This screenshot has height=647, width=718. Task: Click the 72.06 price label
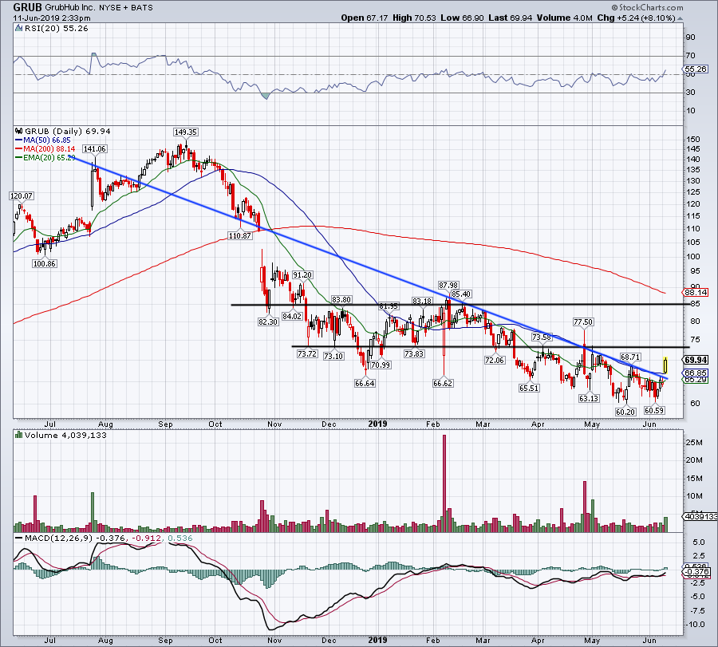tap(495, 360)
